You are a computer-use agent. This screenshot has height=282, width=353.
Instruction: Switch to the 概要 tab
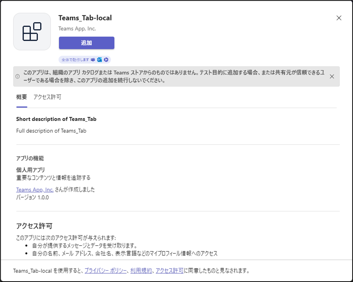click(x=22, y=97)
